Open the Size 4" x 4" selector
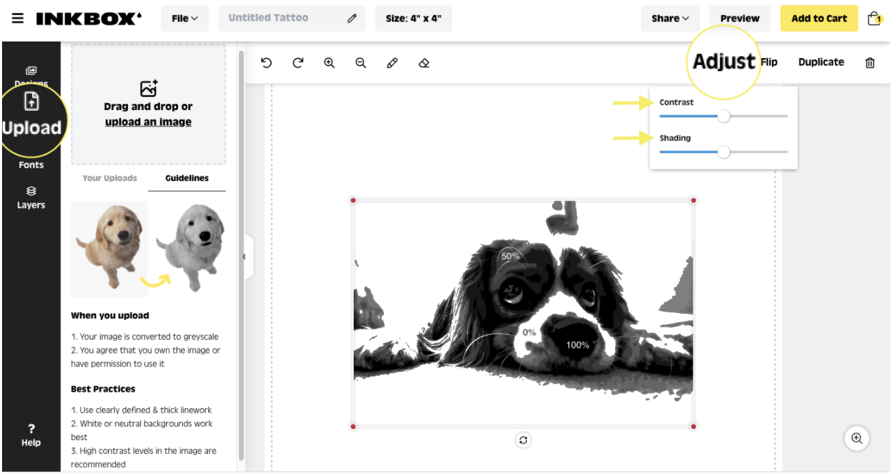The height and width of the screenshot is (475, 893). tap(413, 18)
